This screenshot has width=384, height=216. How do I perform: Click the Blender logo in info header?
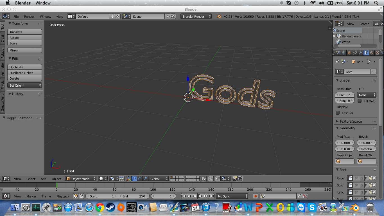tap(219, 16)
